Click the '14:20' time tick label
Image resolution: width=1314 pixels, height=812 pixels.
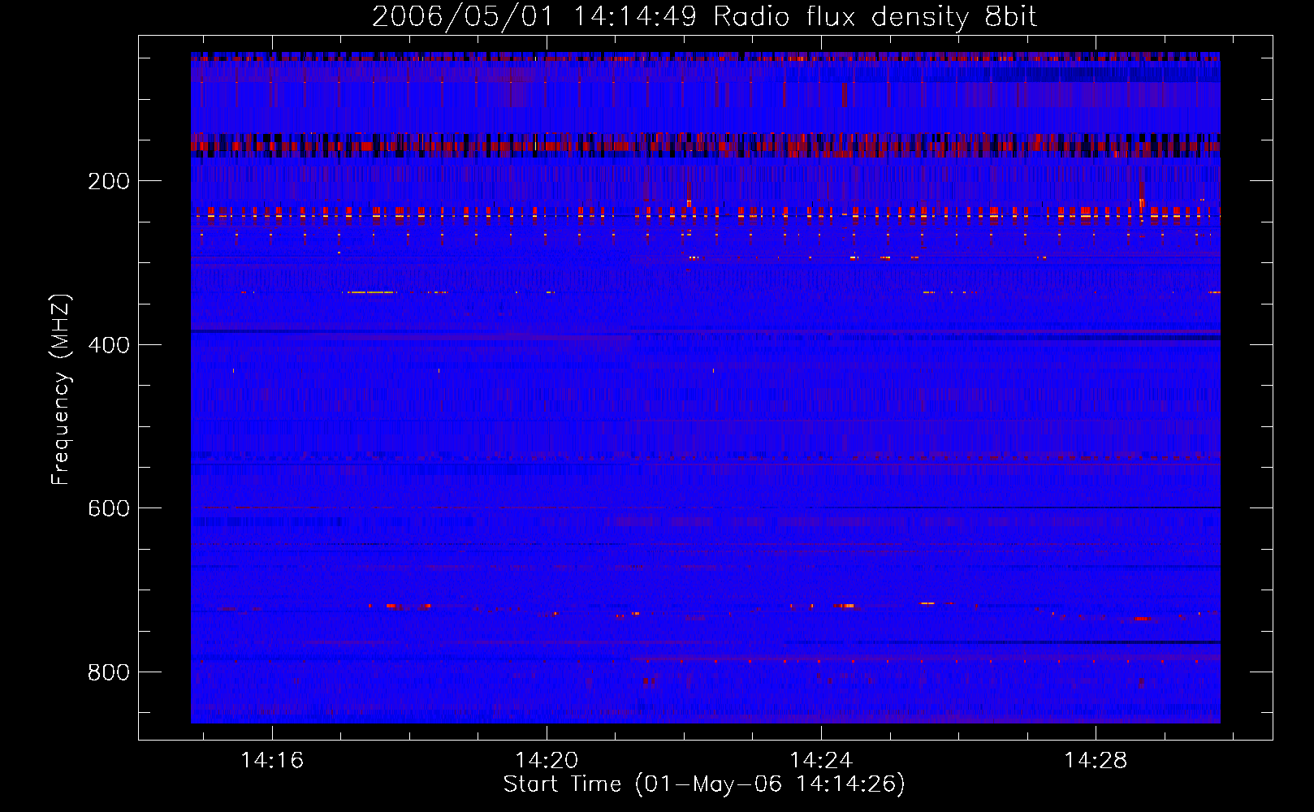click(547, 760)
